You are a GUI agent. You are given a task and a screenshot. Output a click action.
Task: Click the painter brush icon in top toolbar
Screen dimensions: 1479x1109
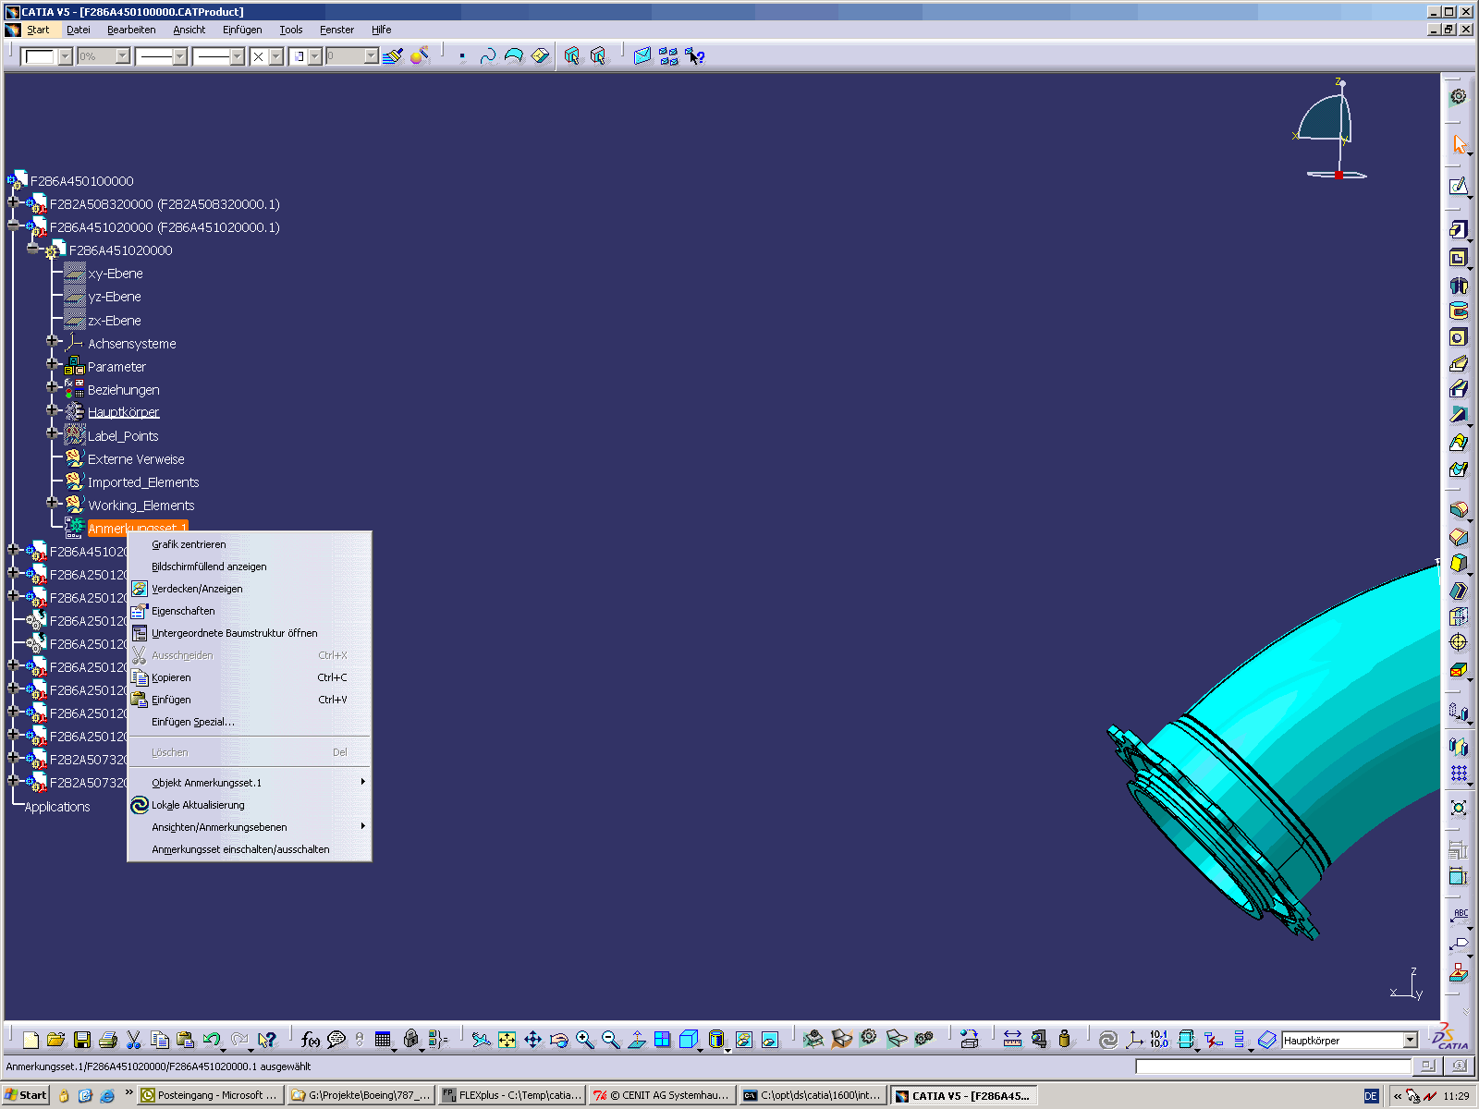click(393, 56)
